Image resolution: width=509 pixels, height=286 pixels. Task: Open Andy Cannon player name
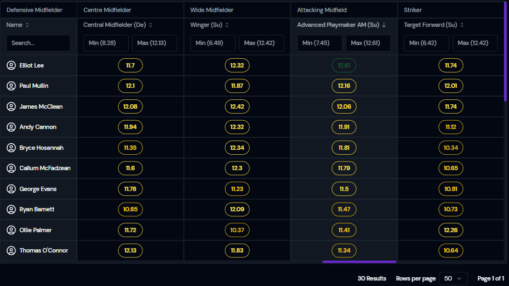pyautogui.click(x=38, y=127)
